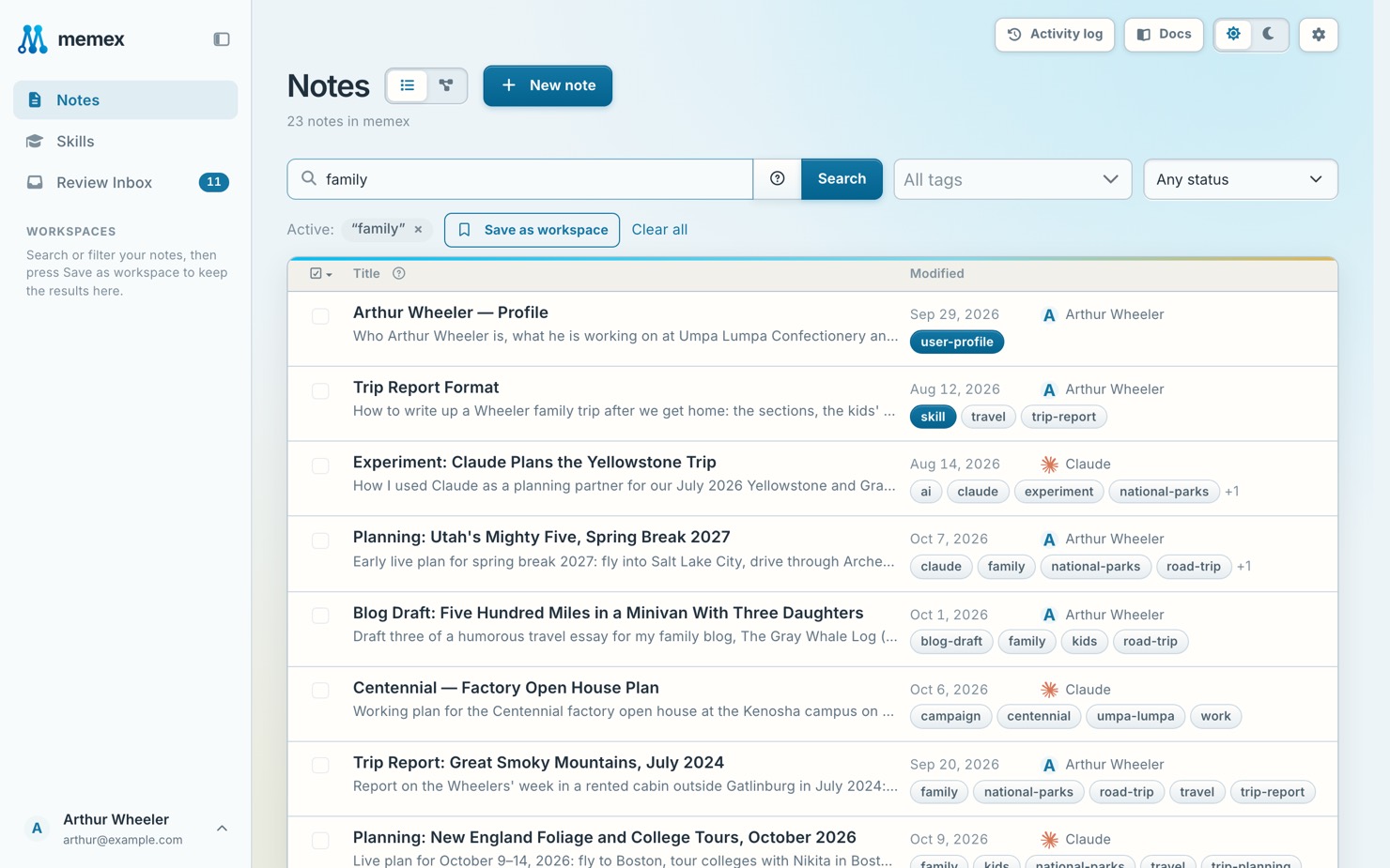This screenshot has height=868, width=1390.
Task: Expand +1 more tags on Utah's Mighty Five row
Action: pos(1244,567)
